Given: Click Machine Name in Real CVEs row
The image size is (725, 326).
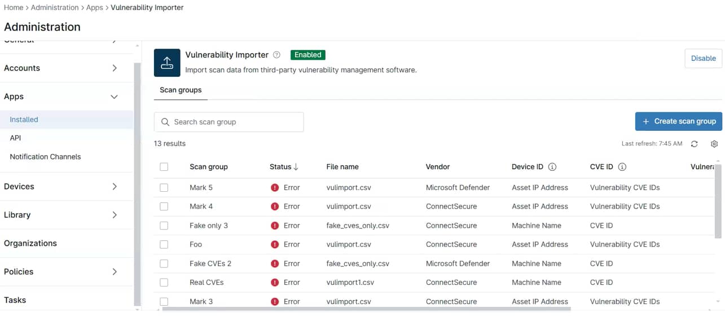Looking at the screenshot, I should coord(537,283).
